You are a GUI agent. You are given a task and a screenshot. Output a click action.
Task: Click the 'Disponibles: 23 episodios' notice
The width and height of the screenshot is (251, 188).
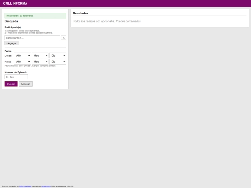(x=35, y=16)
